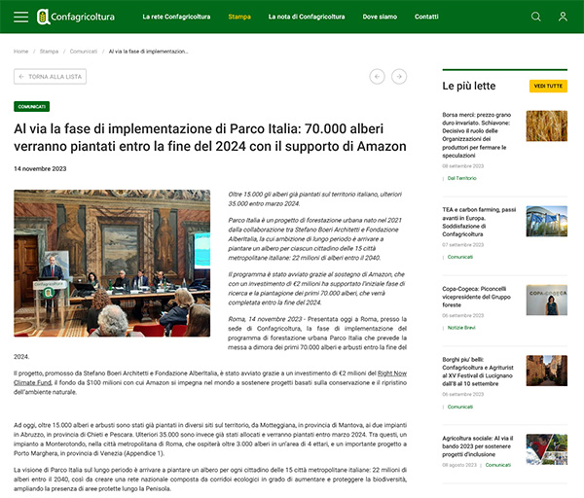
Task: Open Borghi piu' belli article
Action: pos(478,372)
